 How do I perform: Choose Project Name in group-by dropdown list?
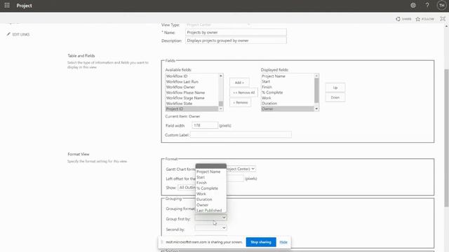(211, 171)
